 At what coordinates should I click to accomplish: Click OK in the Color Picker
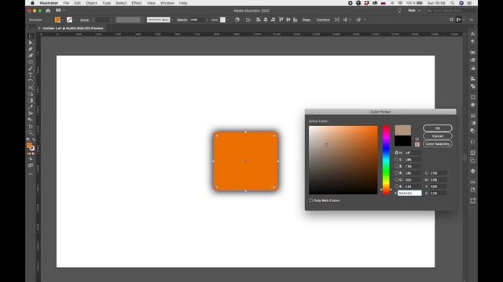click(438, 128)
